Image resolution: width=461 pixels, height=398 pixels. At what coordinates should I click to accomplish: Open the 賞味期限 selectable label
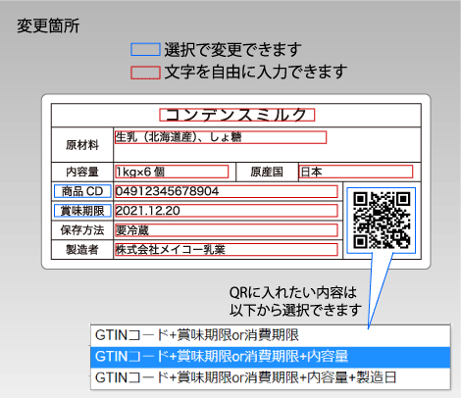pos(82,211)
